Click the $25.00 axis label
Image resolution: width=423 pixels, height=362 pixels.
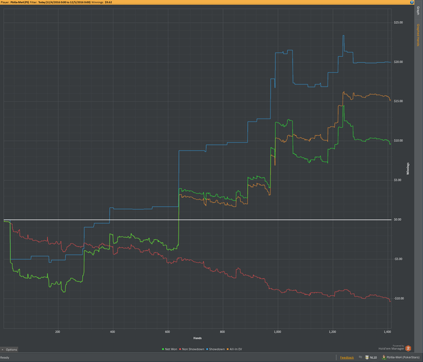(x=398, y=22)
